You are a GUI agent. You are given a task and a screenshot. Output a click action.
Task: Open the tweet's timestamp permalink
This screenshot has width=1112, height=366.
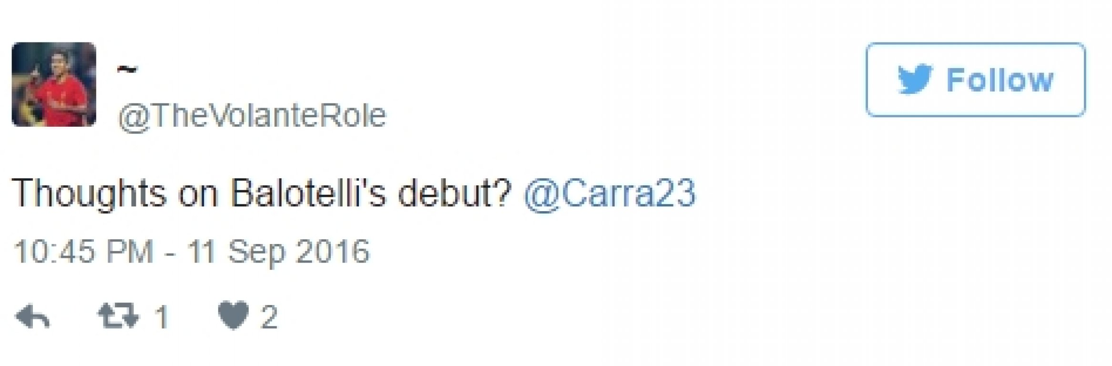click(192, 251)
